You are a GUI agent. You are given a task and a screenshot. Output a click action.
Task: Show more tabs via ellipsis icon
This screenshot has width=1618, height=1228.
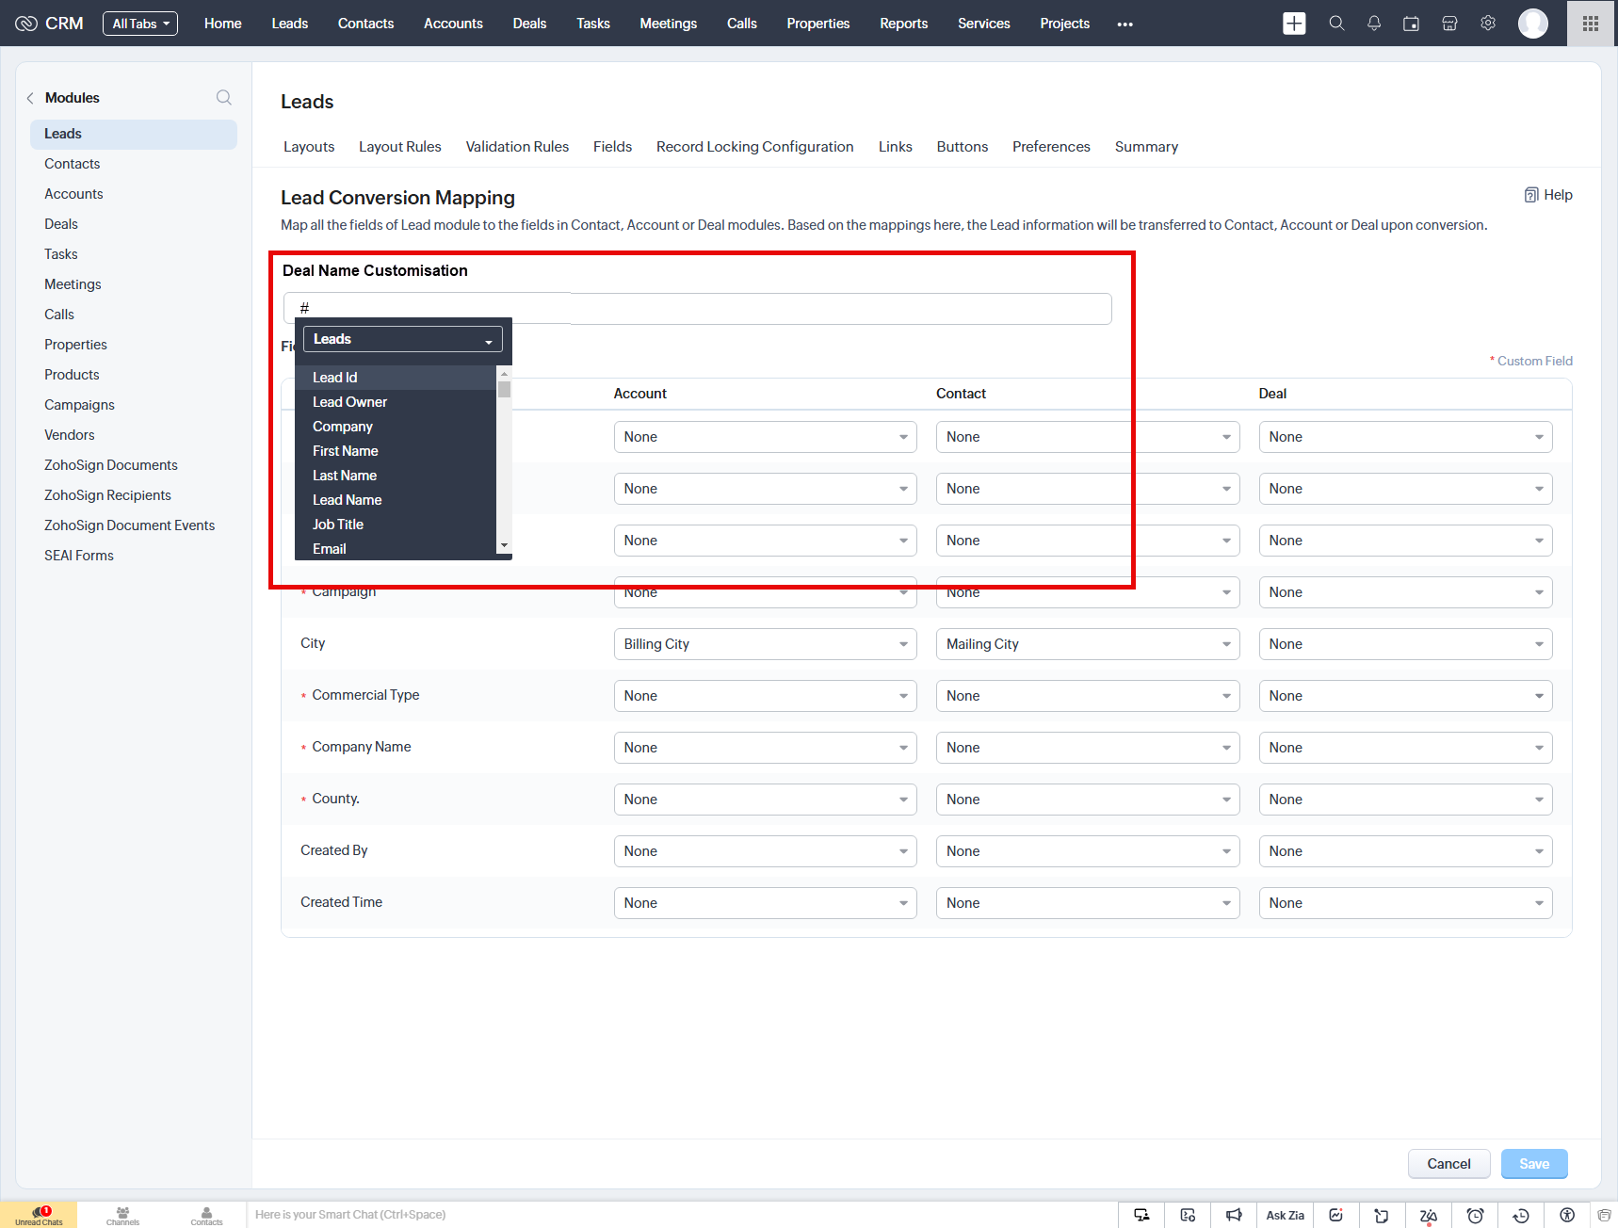click(1125, 24)
